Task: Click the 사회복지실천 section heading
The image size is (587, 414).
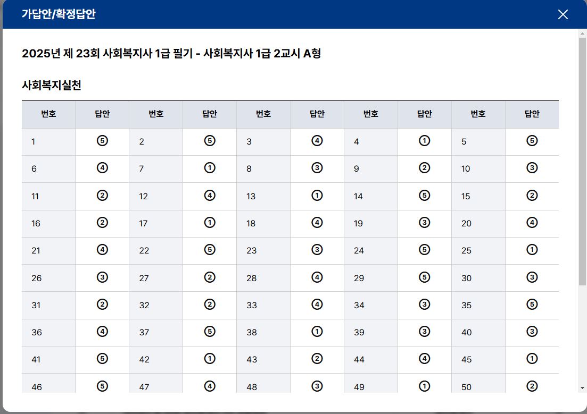Action: click(x=52, y=85)
